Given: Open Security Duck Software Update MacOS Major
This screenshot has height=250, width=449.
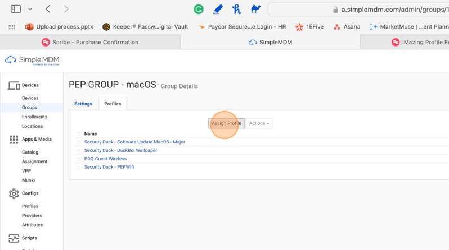Looking at the screenshot, I should [134, 142].
